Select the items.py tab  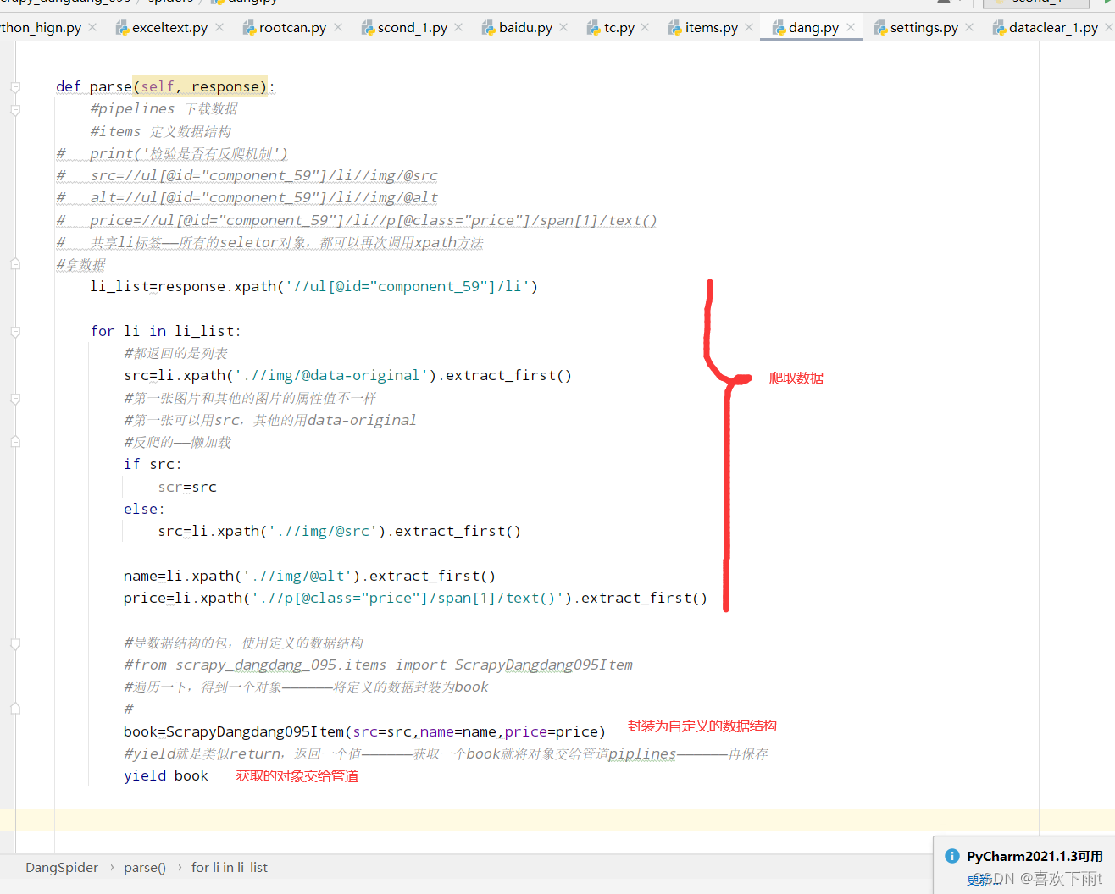click(712, 27)
